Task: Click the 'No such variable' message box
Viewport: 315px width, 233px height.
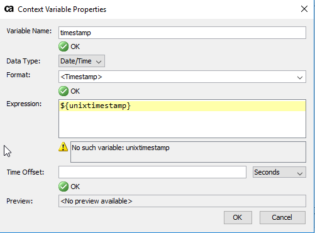Action: tap(188, 152)
